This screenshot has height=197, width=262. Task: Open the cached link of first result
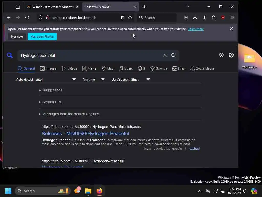click(x=194, y=149)
